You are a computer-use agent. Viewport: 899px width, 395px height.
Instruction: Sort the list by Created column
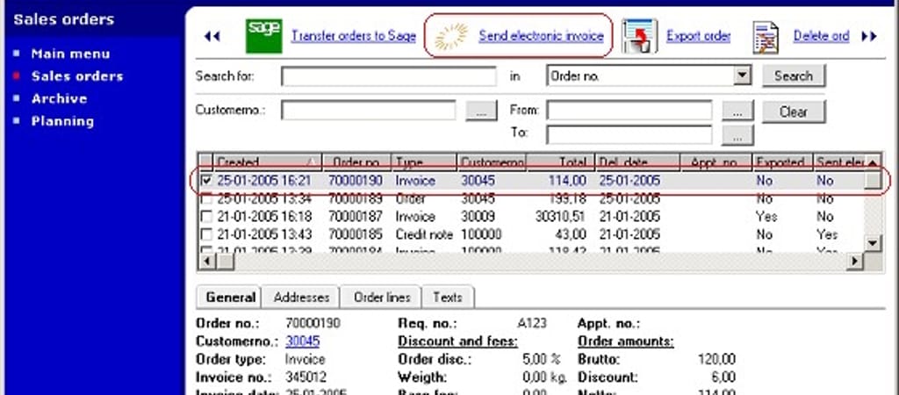(259, 162)
